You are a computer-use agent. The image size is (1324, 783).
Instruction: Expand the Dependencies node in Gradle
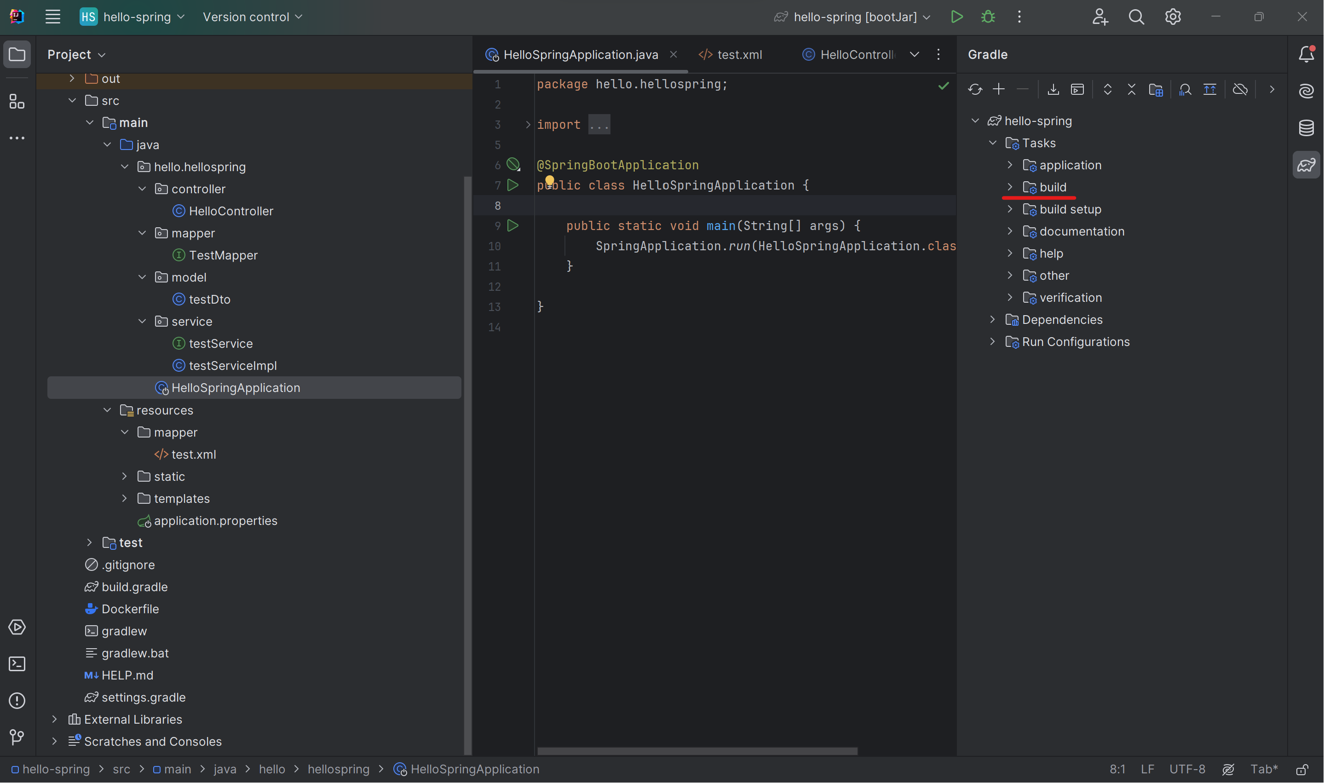point(992,320)
